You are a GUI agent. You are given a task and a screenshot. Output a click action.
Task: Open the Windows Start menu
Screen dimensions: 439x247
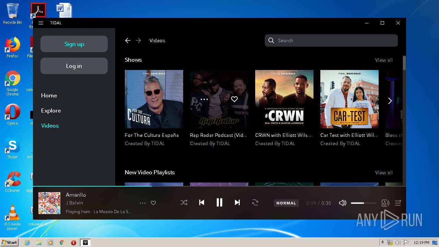(9, 242)
